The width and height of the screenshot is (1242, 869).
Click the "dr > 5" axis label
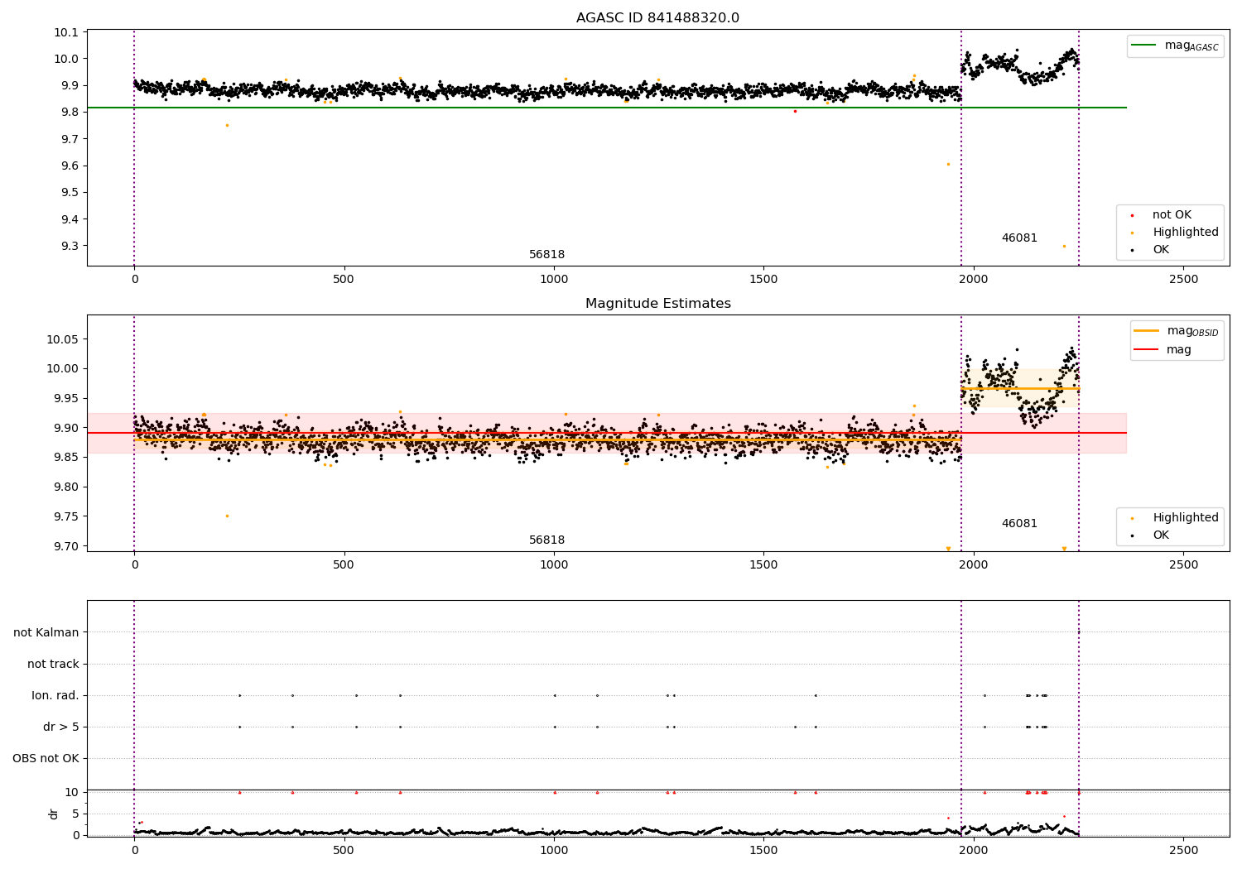61,727
